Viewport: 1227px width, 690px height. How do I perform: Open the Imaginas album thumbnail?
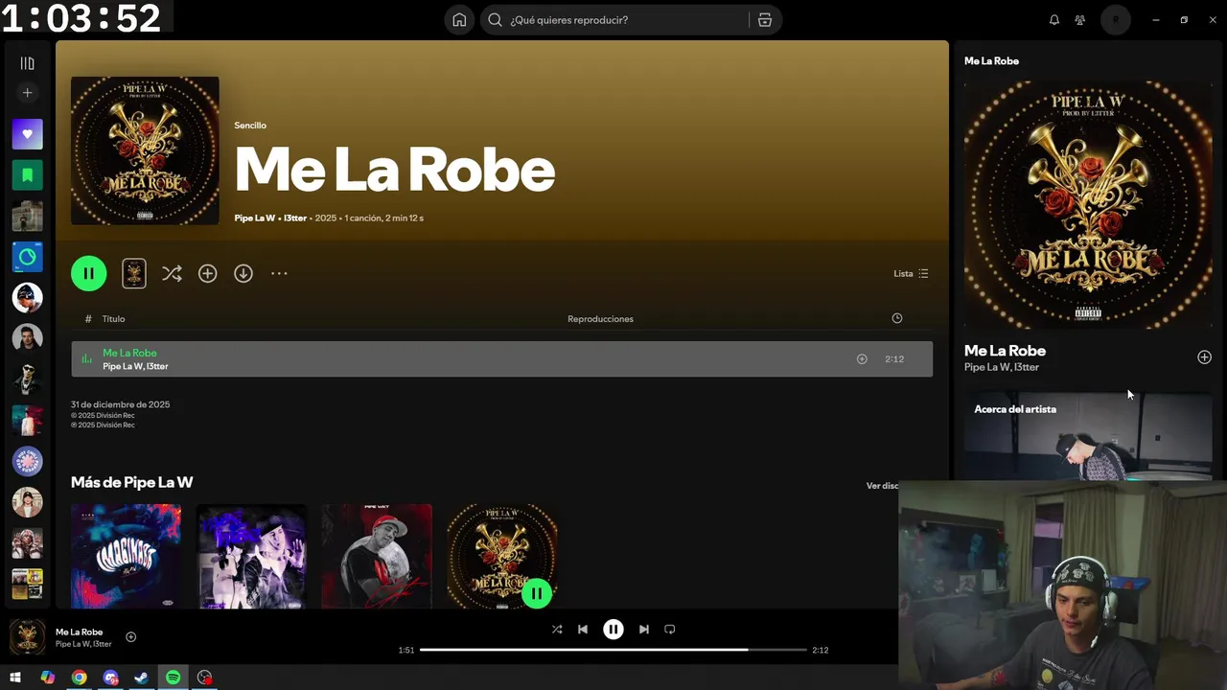(x=126, y=556)
